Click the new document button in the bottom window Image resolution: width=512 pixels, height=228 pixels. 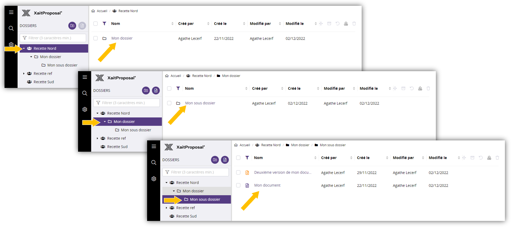pos(225,160)
